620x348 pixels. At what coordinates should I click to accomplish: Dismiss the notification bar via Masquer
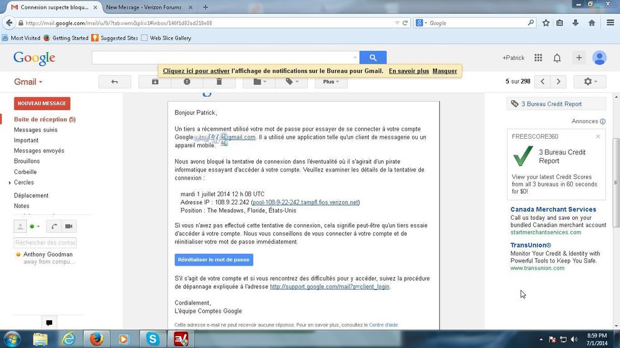[444, 71]
